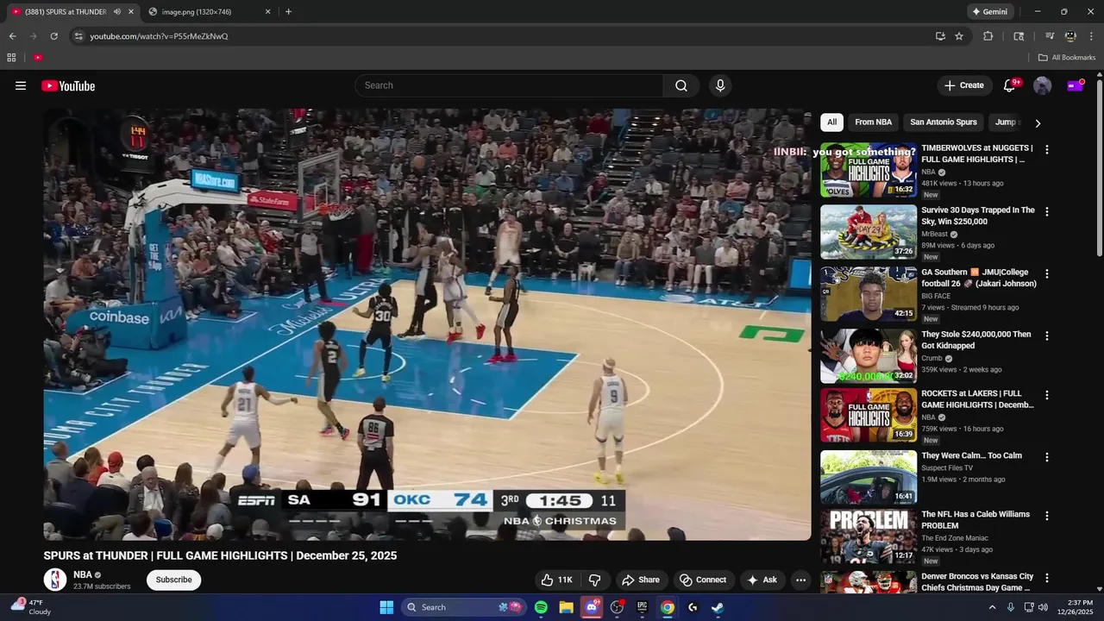1104x621 pixels.
Task: View site information icon beside URL
Action: point(78,36)
